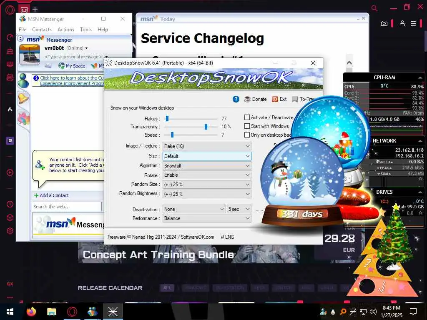Adjust the Transparency slider handle
The image size is (427, 320).
206,127
